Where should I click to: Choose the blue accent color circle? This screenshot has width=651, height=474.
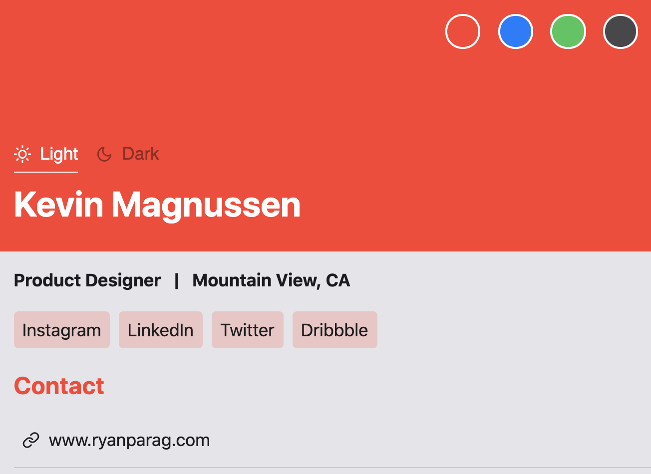[x=516, y=31]
